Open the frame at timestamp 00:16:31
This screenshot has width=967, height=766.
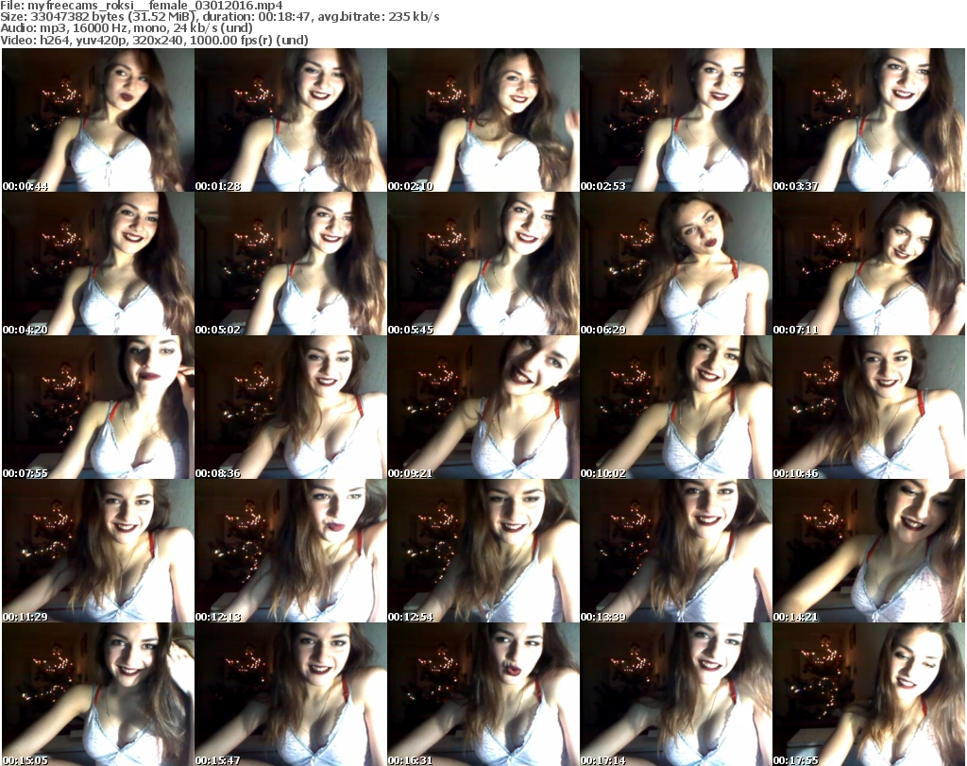pyautogui.click(x=483, y=694)
